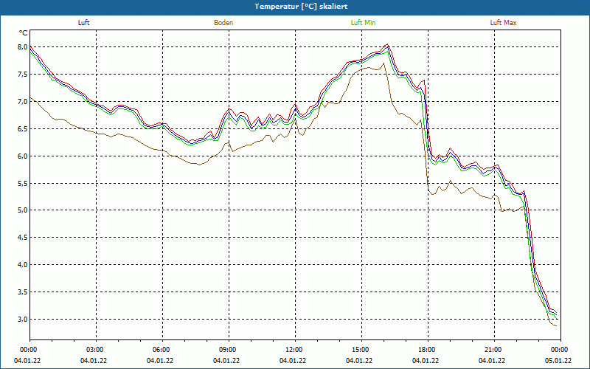Screen dimensions: 590x369
Task: Click the '18:00' time axis label
Action: point(426,350)
